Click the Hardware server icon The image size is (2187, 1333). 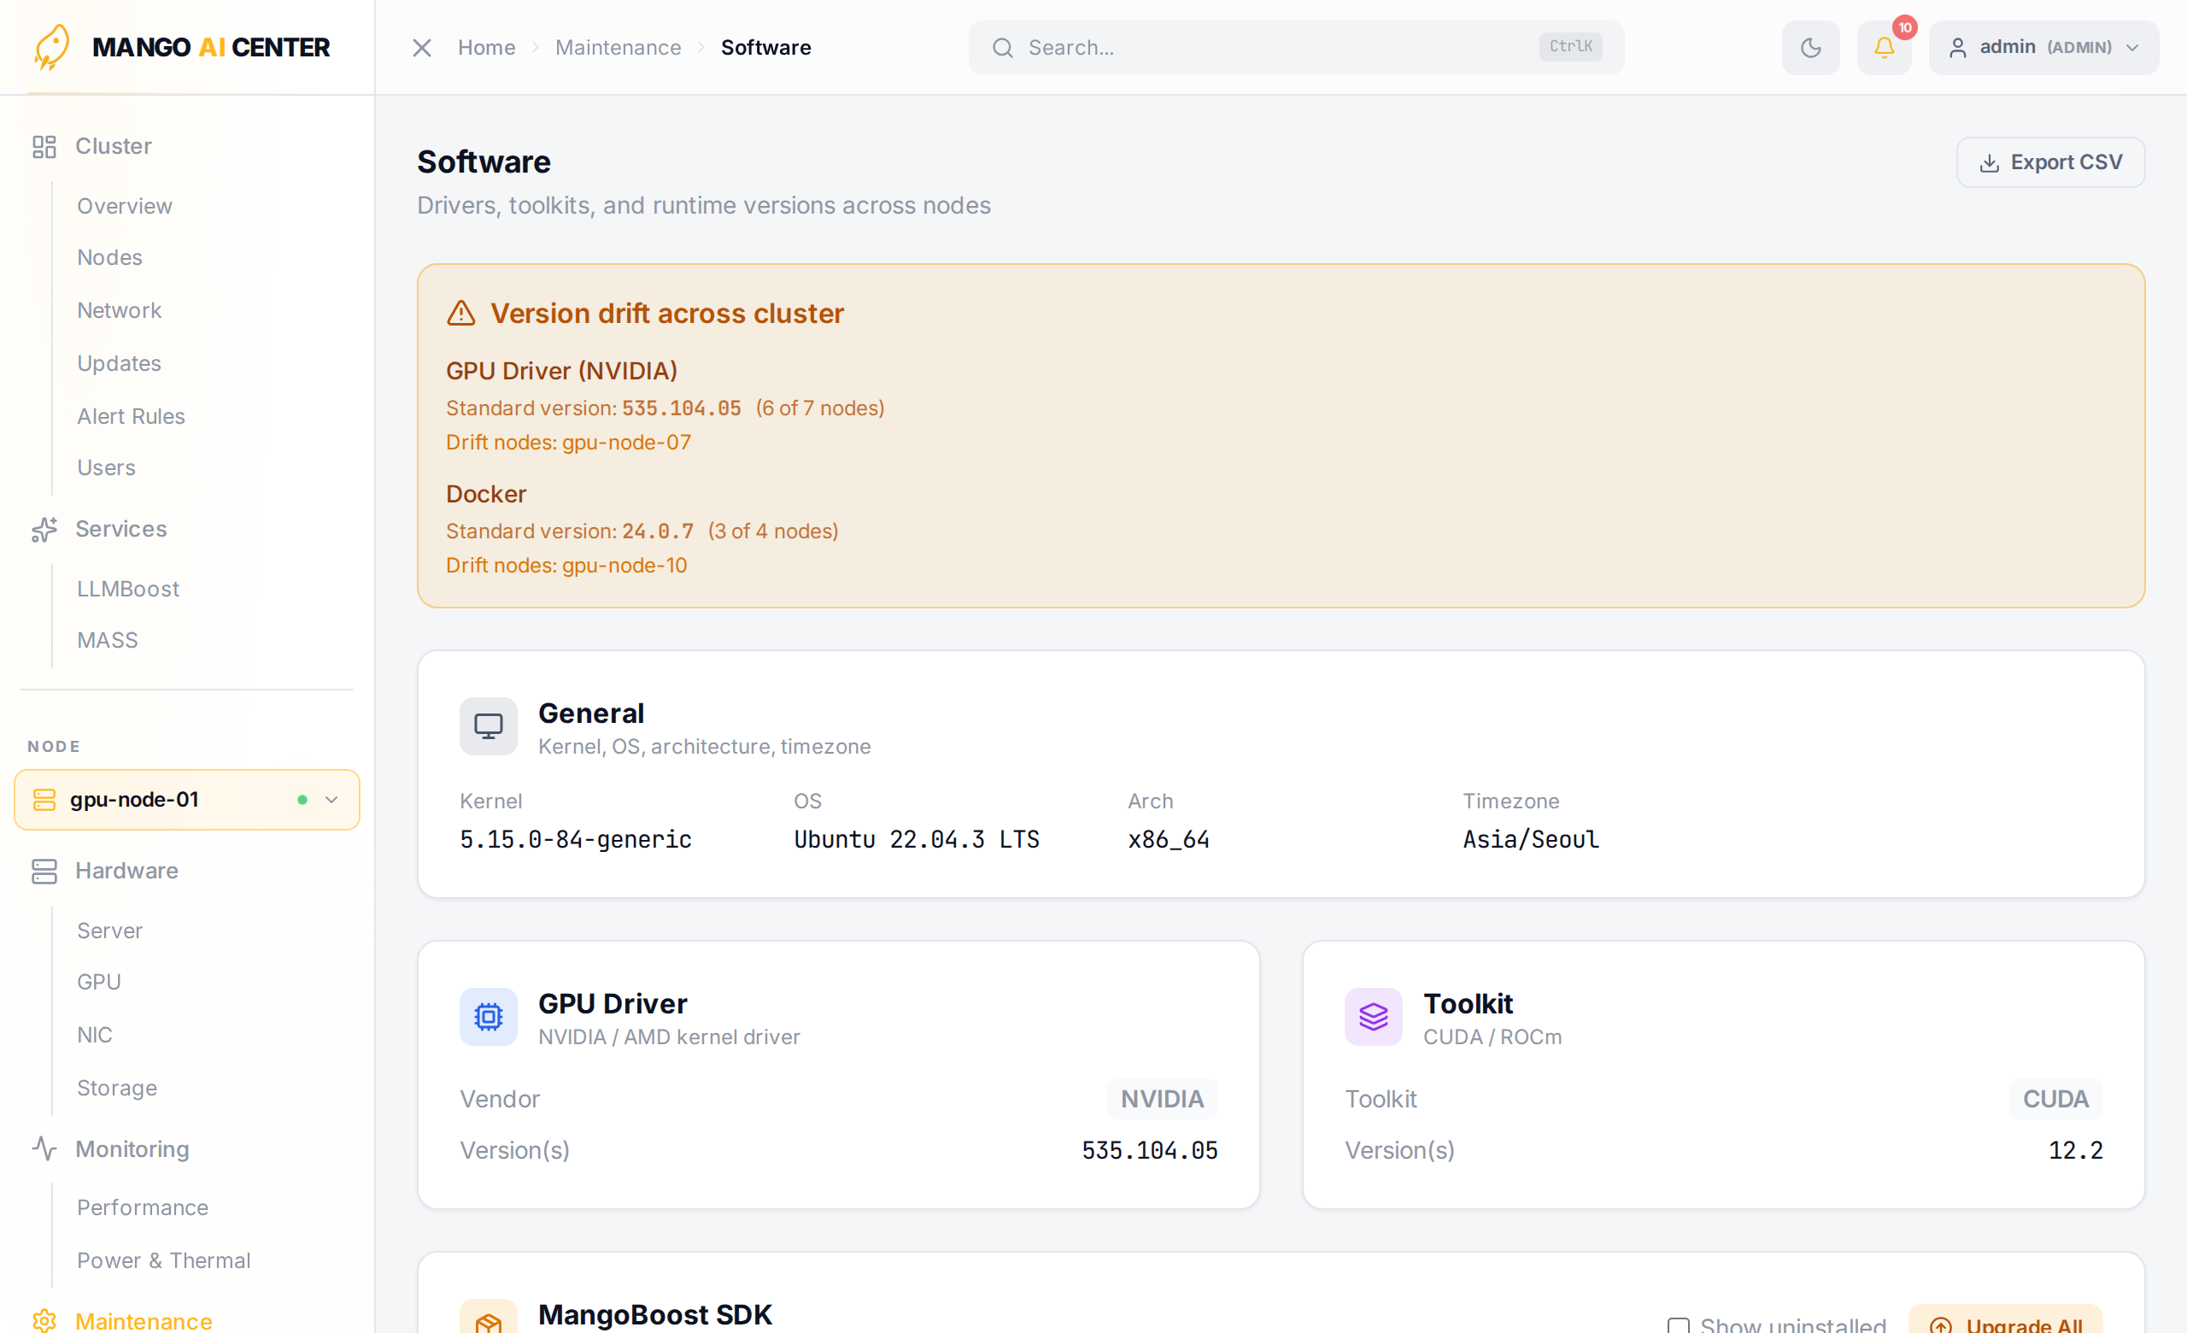click(x=44, y=872)
